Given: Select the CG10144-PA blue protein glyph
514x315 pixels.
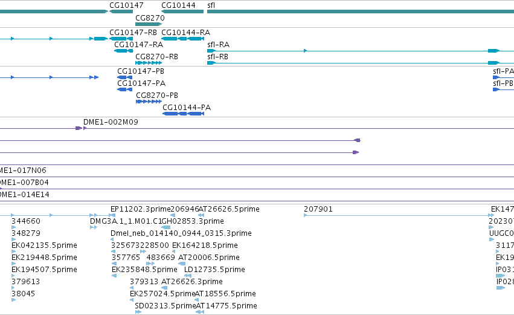Looking at the screenshot, I should (183, 114).
